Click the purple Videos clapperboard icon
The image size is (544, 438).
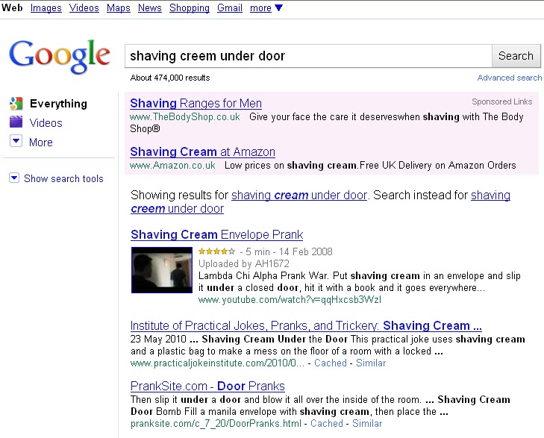pos(16,122)
